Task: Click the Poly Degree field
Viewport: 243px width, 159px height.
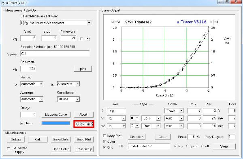Action: pyautogui.click(x=232, y=137)
